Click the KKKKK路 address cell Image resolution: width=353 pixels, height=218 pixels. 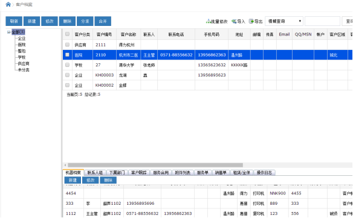tap(239, 65)
